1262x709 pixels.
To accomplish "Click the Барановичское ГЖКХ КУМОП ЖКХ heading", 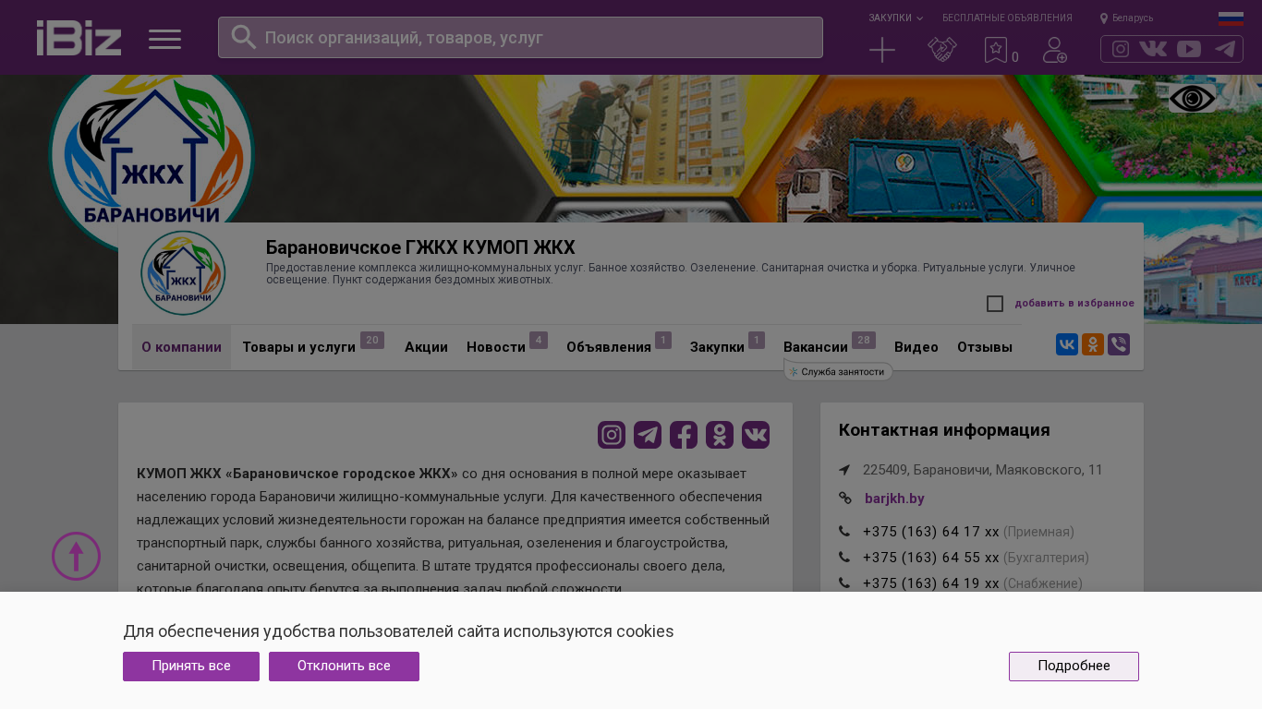I will (x=420, y=247).
